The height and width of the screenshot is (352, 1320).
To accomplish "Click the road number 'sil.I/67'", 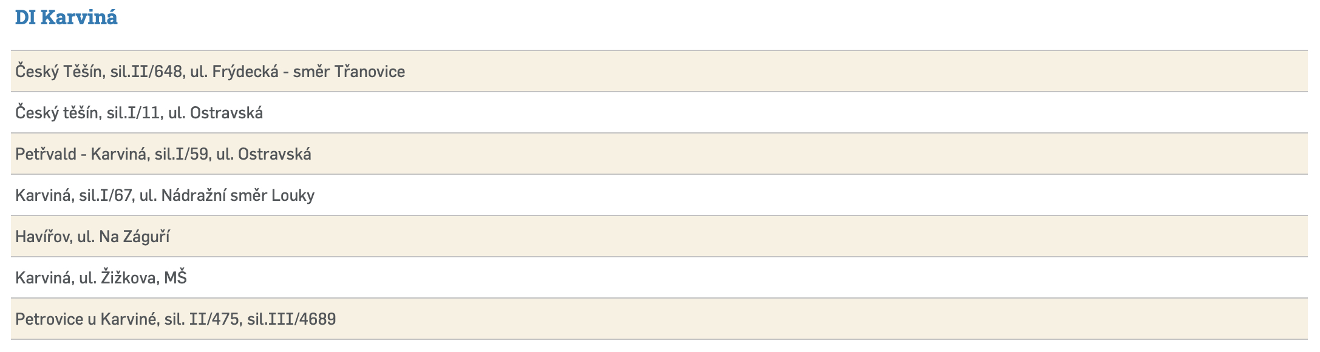I will pos(106,195).
